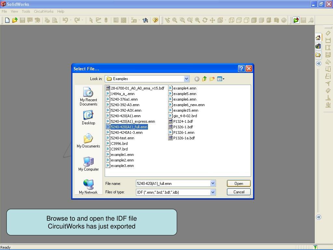
Task: Click the New document toolbar icon
Action: (x=7, y=20)
